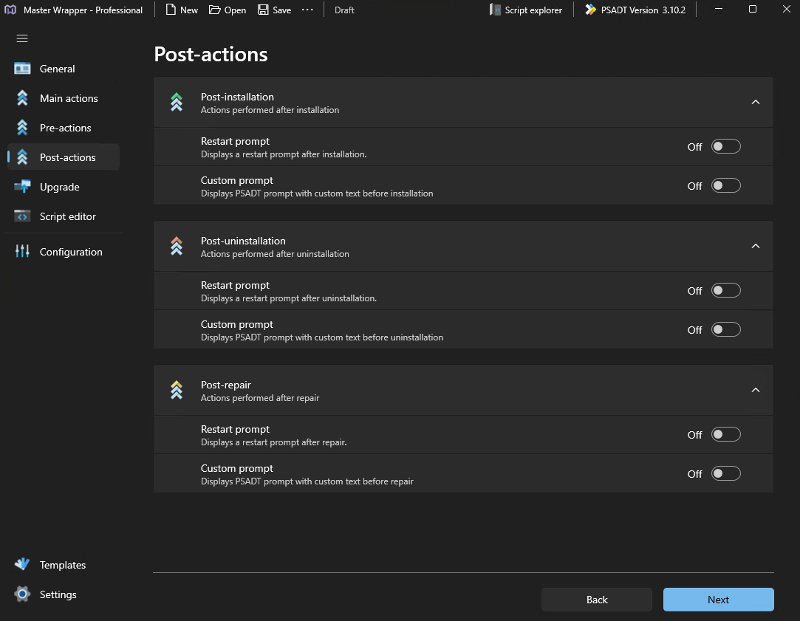Screen dimensions: 800x621
Task: Enable Restart prompt after uninstallation
Action: tap(725, 291)
